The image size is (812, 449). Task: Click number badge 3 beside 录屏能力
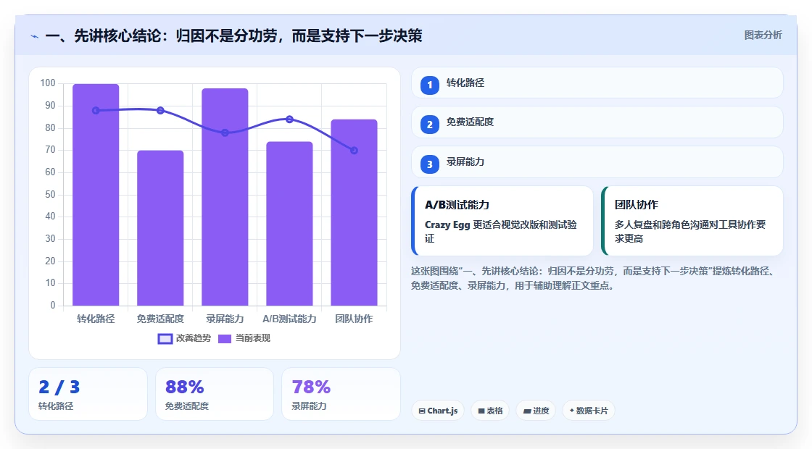(x=429, y=164)
